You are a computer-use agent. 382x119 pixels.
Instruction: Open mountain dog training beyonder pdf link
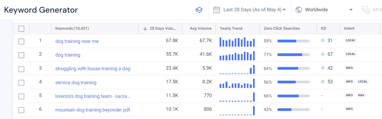93,110
